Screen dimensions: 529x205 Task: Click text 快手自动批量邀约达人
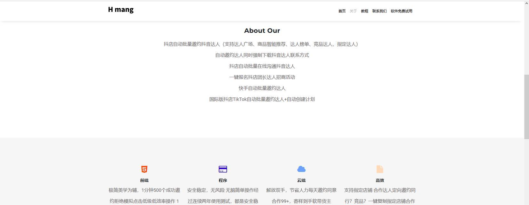click(x=262, y=88)
